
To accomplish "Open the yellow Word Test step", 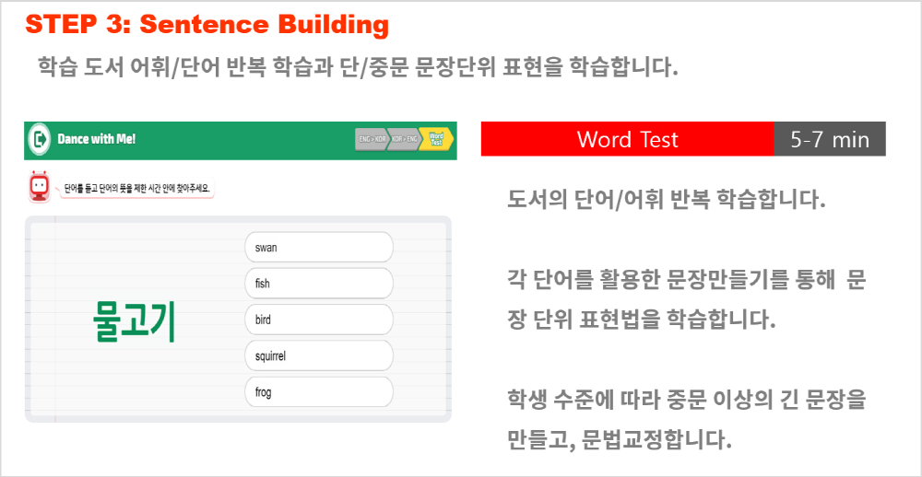I will (436, 140).
